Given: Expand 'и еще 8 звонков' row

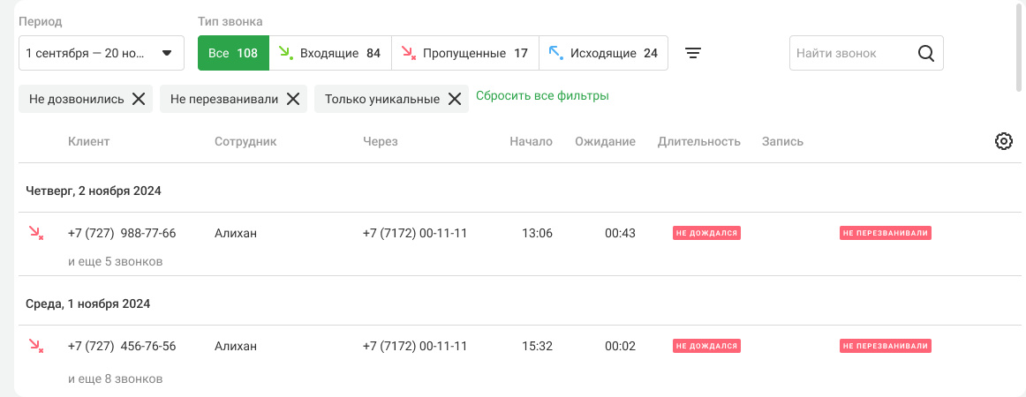Looking at the screenshot, I should [116, 378].
